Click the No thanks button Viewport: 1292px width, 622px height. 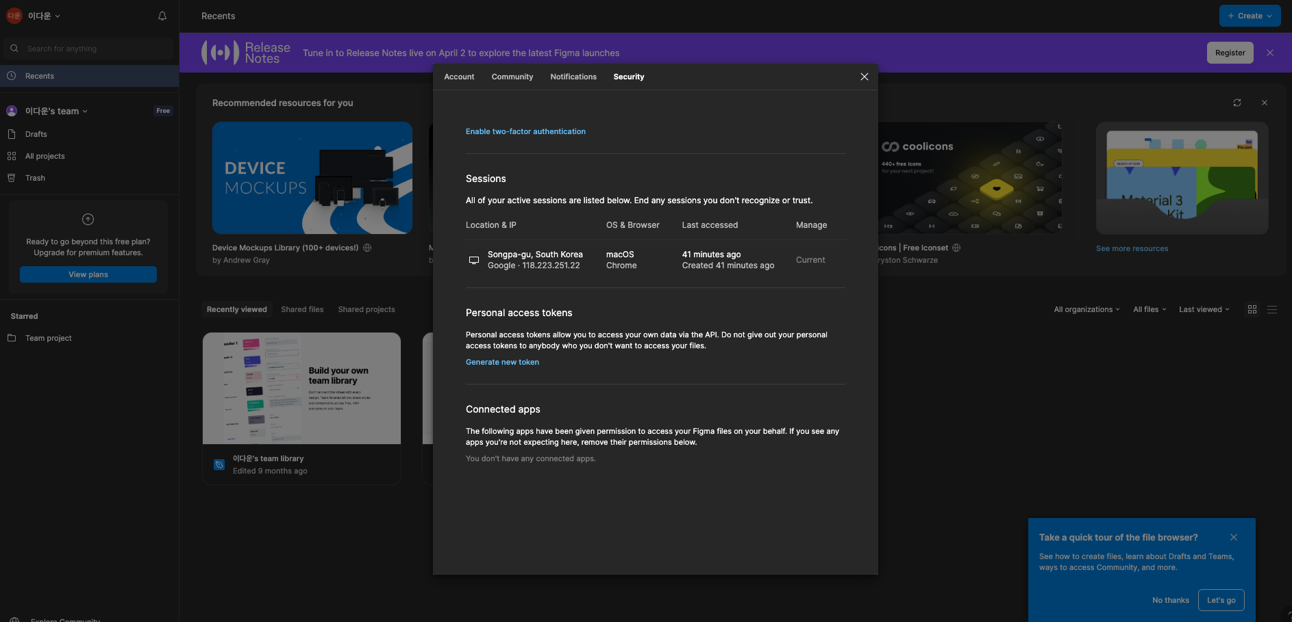[x=1170, y=600]
